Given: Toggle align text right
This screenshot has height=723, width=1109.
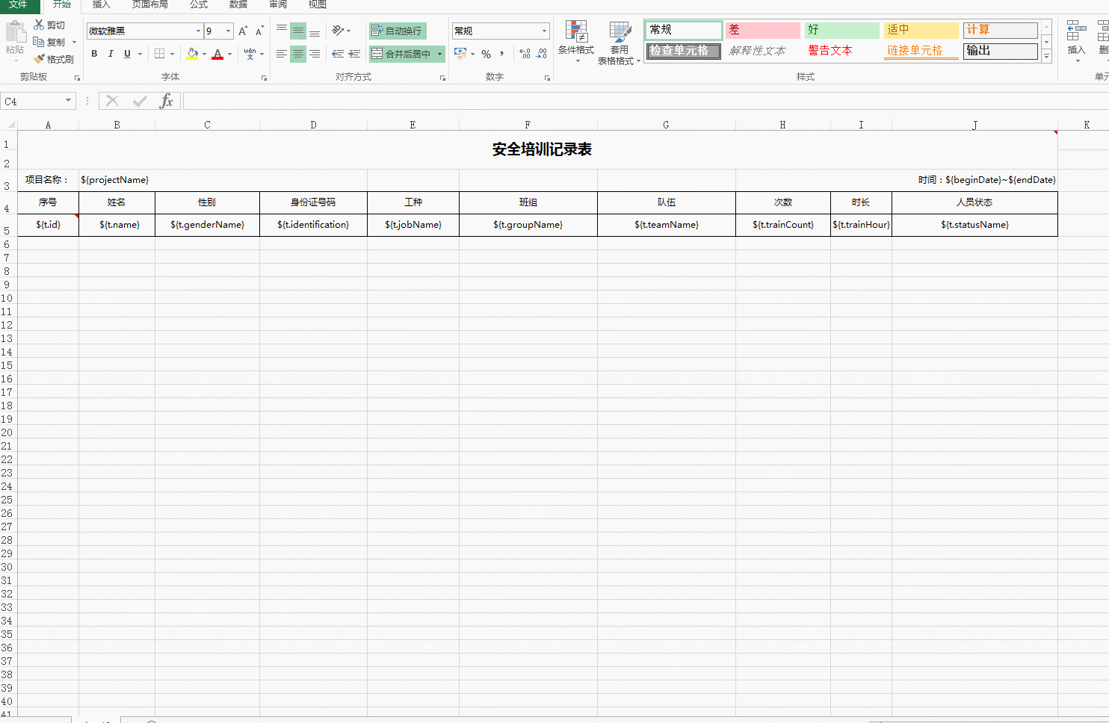Looking at the screenshot, I should (315, 54).
